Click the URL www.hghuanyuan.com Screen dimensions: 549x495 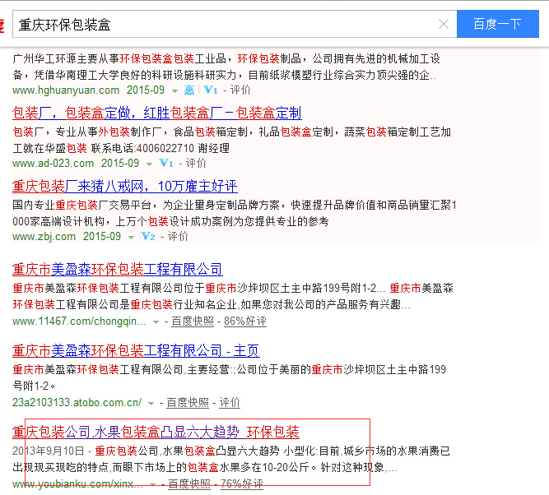point(66,90)
